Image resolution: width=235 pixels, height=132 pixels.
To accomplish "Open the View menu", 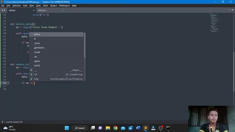I will (32, 6).
